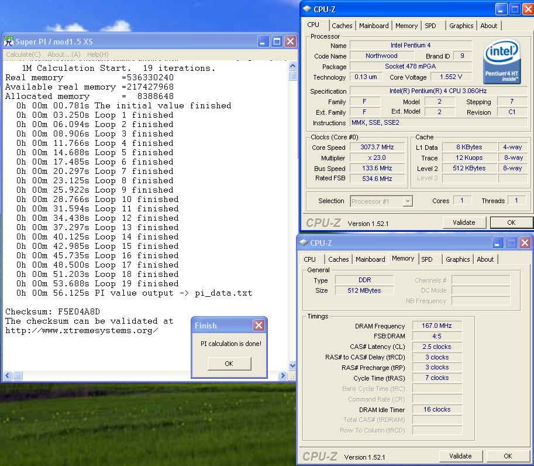Click the Core Speed value 3073.7 MHz

point(377,147)
